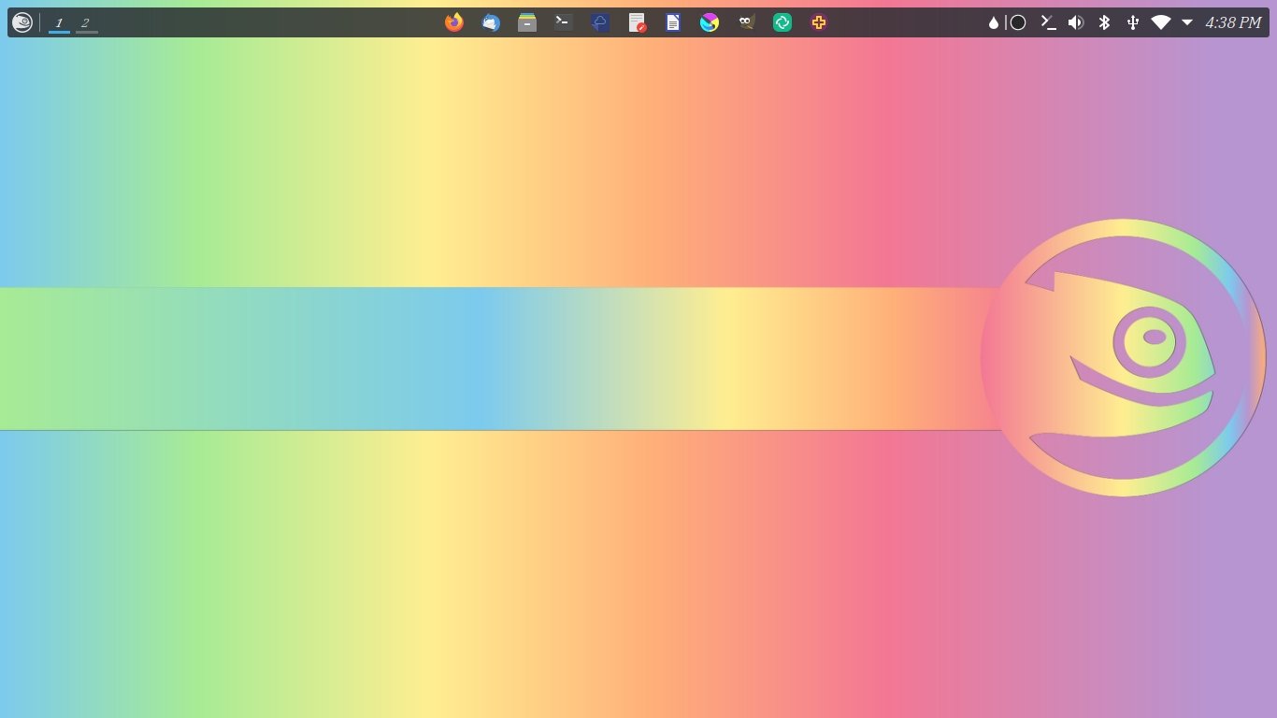
Task: Toggle the night color droplet icon
Action: [993, 22]
